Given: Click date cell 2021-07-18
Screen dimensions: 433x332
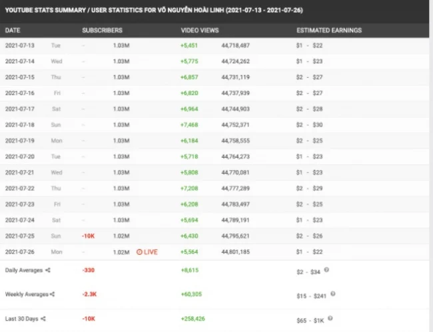Looking at the screenshot, I should coord(20,125).
